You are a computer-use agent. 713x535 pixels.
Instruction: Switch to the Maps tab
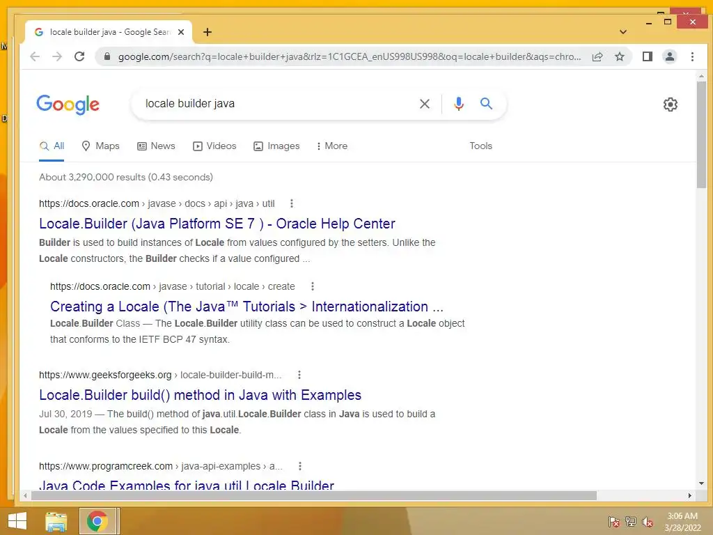pos(100,146)
